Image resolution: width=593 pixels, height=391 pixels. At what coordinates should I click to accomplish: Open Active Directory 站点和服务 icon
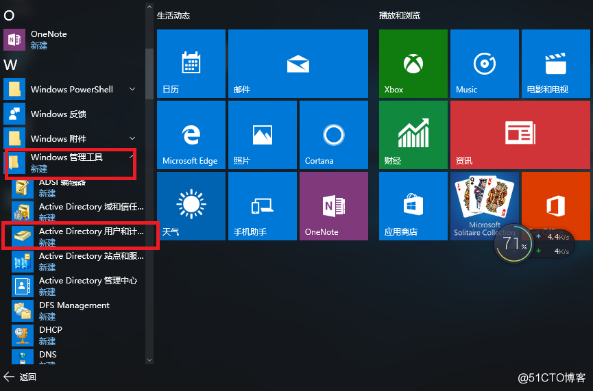pos(23,261)
